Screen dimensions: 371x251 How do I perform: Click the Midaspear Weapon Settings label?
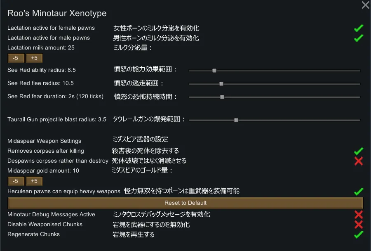44,141
